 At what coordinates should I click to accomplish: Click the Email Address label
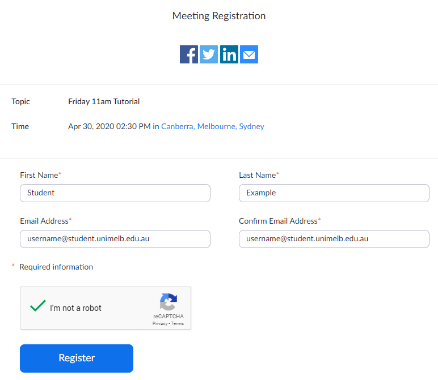click(x=44, y=221)
